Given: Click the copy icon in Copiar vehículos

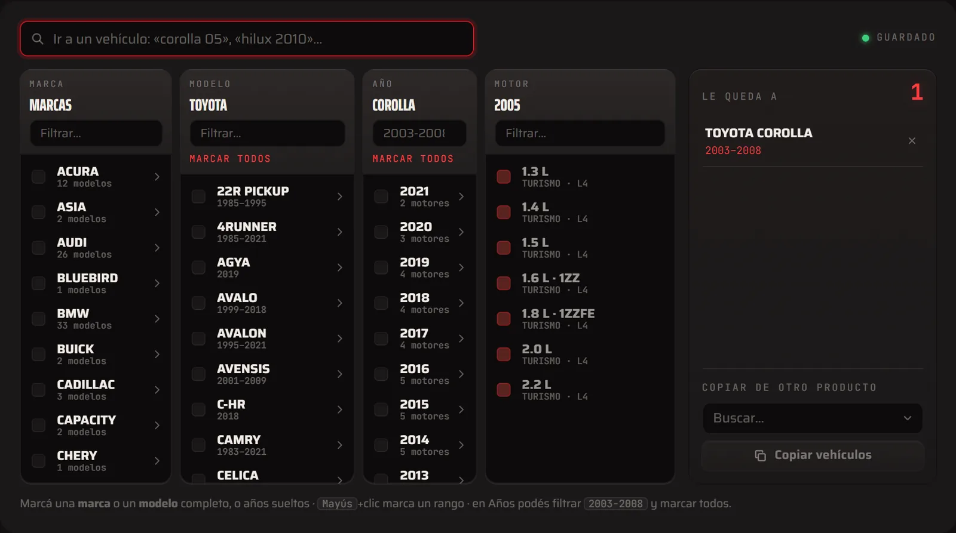Looking at the screenshot, I should 760,455.
